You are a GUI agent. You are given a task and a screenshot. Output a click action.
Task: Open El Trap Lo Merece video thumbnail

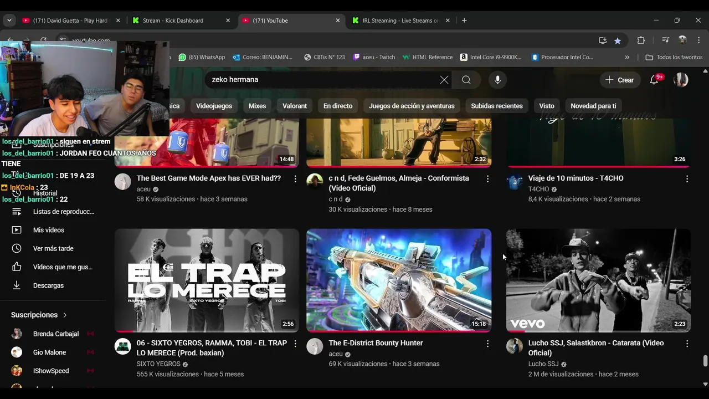tap(207, 280)
